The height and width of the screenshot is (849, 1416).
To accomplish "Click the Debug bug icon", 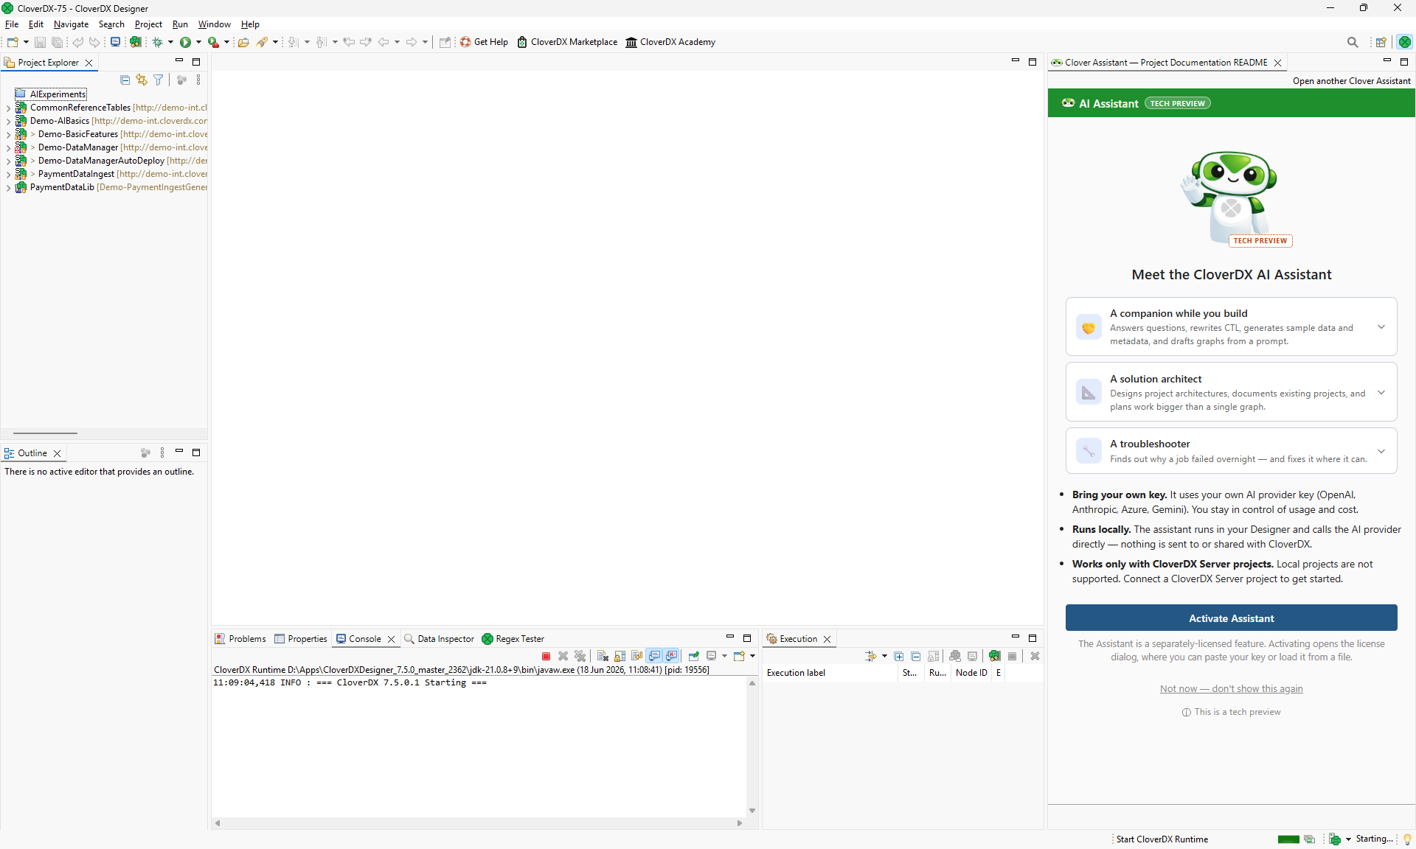I will (x=157, y=42).
